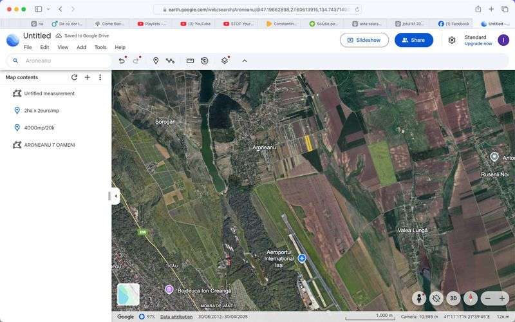
Task: Zoom out with minus button
Action: [488, 298]
